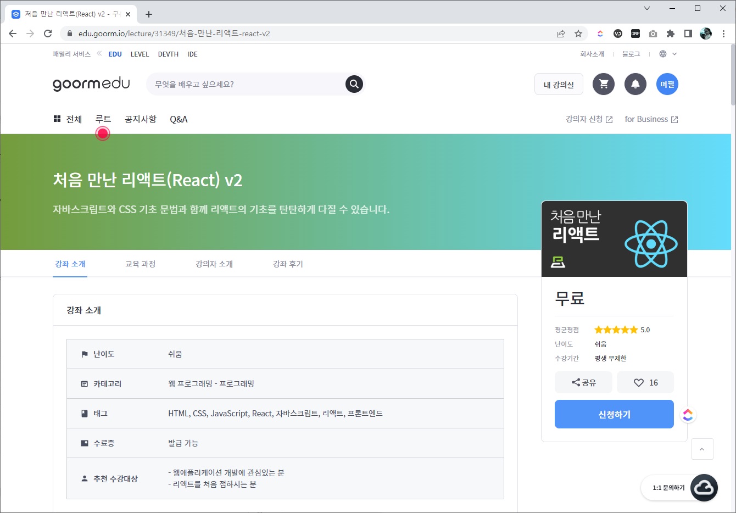
Task: Open the Chrome profile avatar
Action: click(706, 34)
